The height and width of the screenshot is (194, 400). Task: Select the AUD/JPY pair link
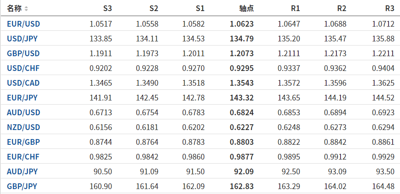(22, 171)
